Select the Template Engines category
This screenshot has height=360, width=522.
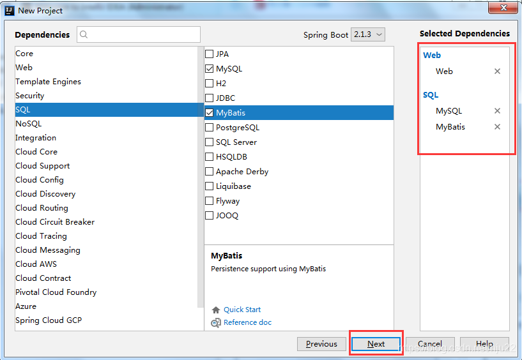[x=107, y=82]
